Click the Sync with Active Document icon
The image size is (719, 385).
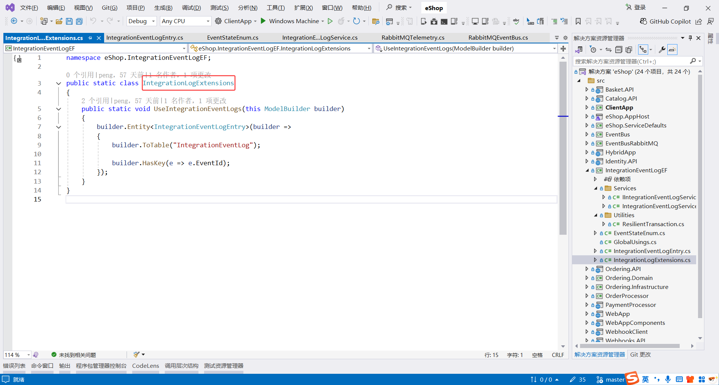click(x=609, y=50)
